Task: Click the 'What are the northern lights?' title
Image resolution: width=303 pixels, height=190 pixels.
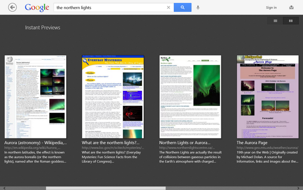Action: (111, 143)
